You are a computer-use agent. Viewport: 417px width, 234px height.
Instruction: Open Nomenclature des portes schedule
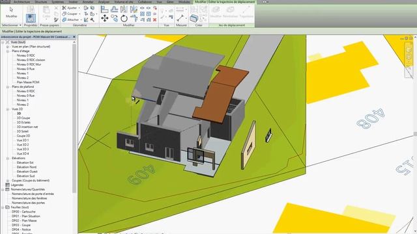(29, 203)
